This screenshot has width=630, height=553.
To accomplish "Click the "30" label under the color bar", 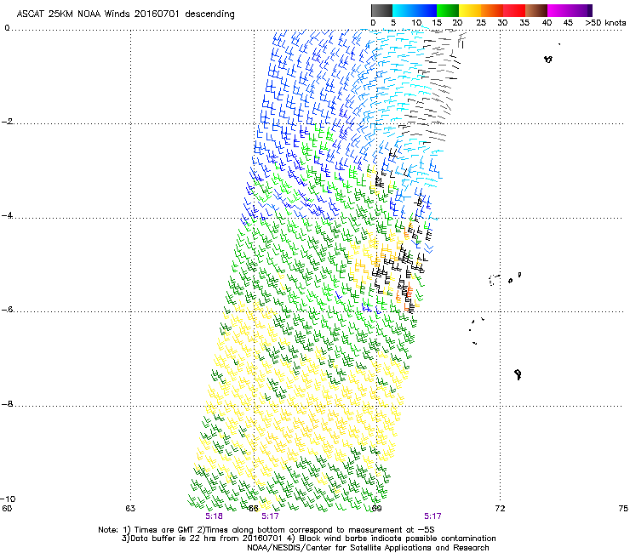I will [x=502, y=23].
